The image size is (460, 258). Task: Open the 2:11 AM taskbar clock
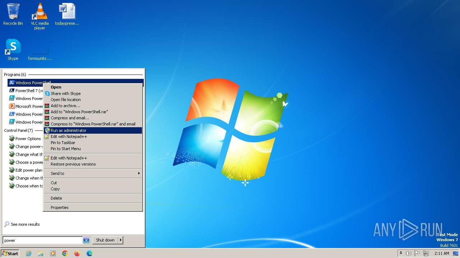(x=442, y=253)
